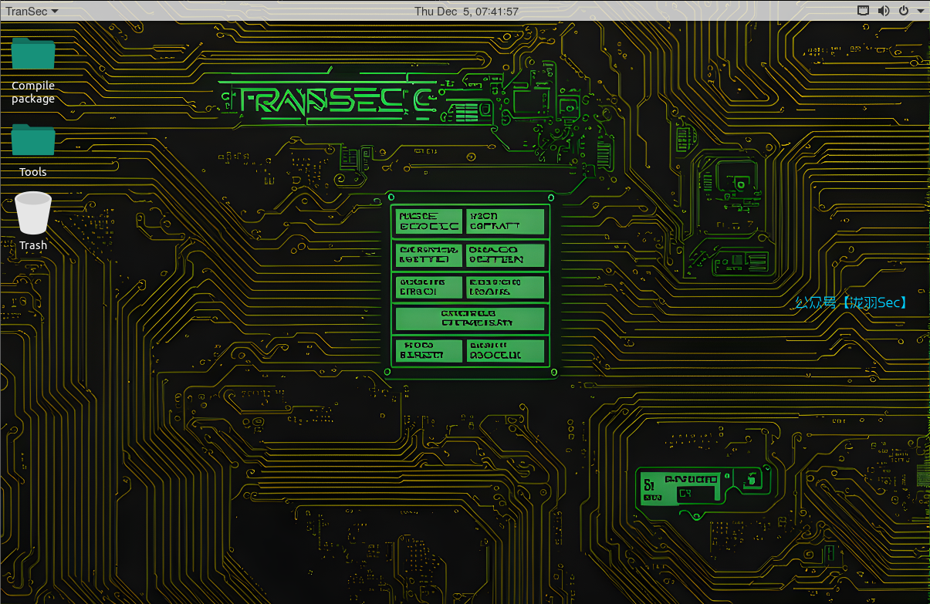Screen dimensions: 930x604
Task: Click the arrow beside TranSec
Action: coord(55,12)
